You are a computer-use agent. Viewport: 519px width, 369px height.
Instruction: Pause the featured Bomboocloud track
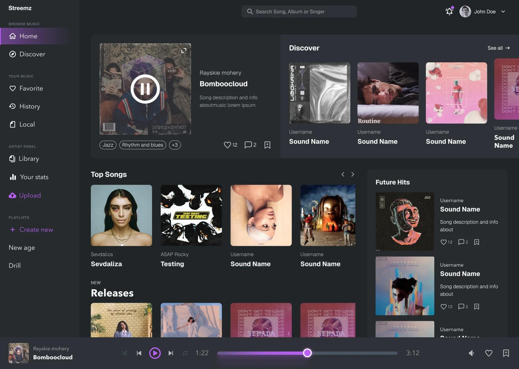(145, 89)
